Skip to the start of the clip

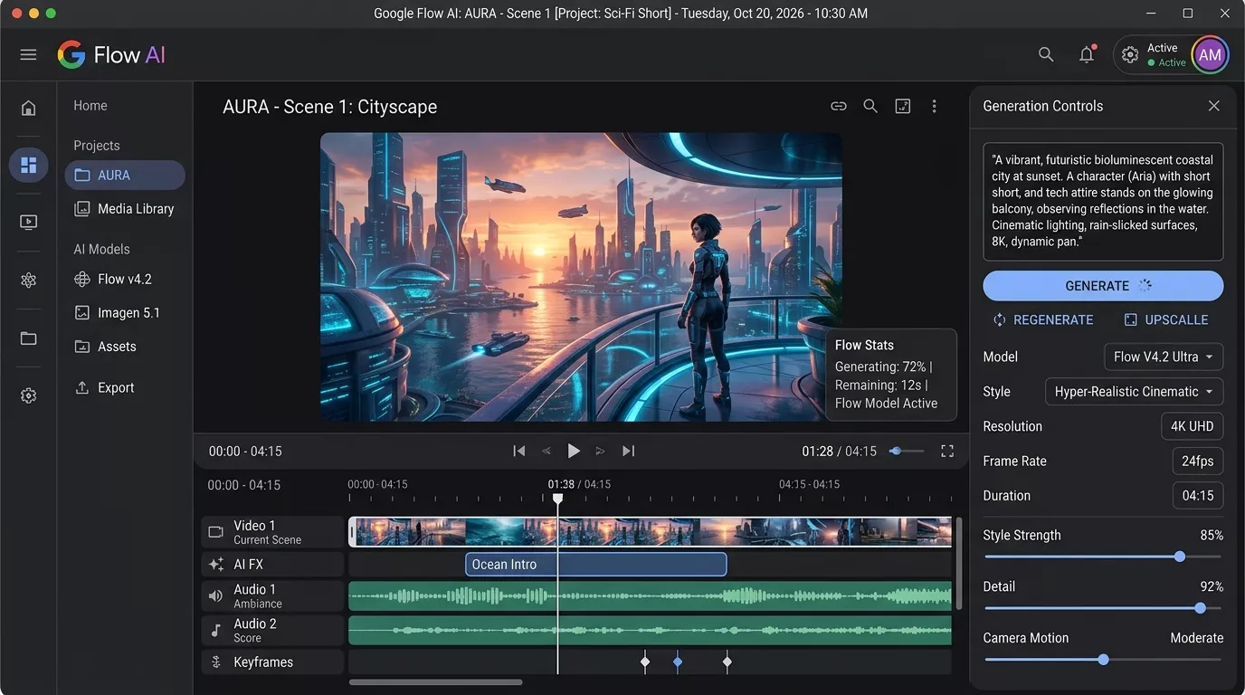(519, 451)
